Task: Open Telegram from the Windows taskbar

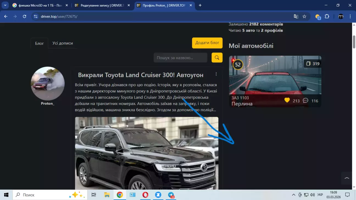Action: click(x=171, y=195)
